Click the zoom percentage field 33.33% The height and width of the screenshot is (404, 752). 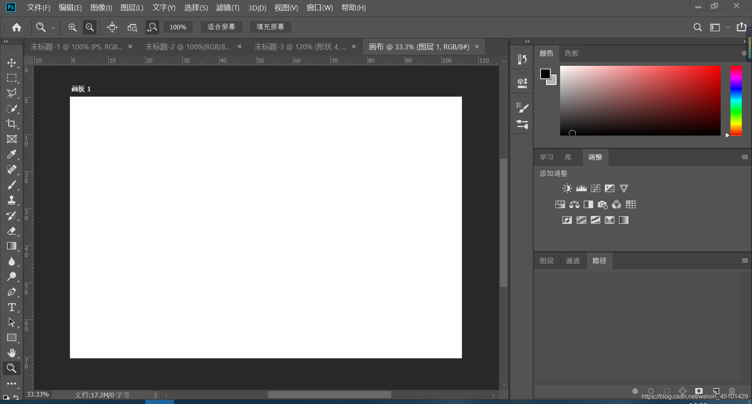point(38,395)
